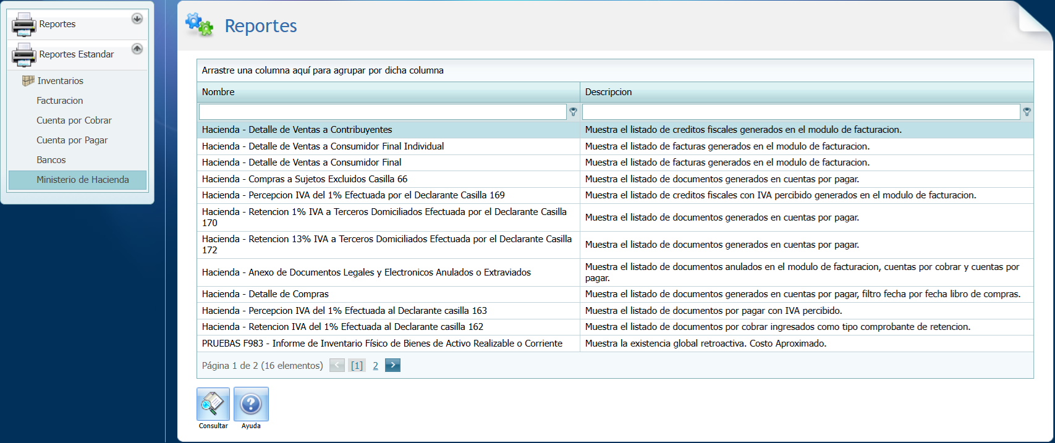Click the Inventarios box icon
This screenshot has height=443, width=1055.
pos(28,81)
